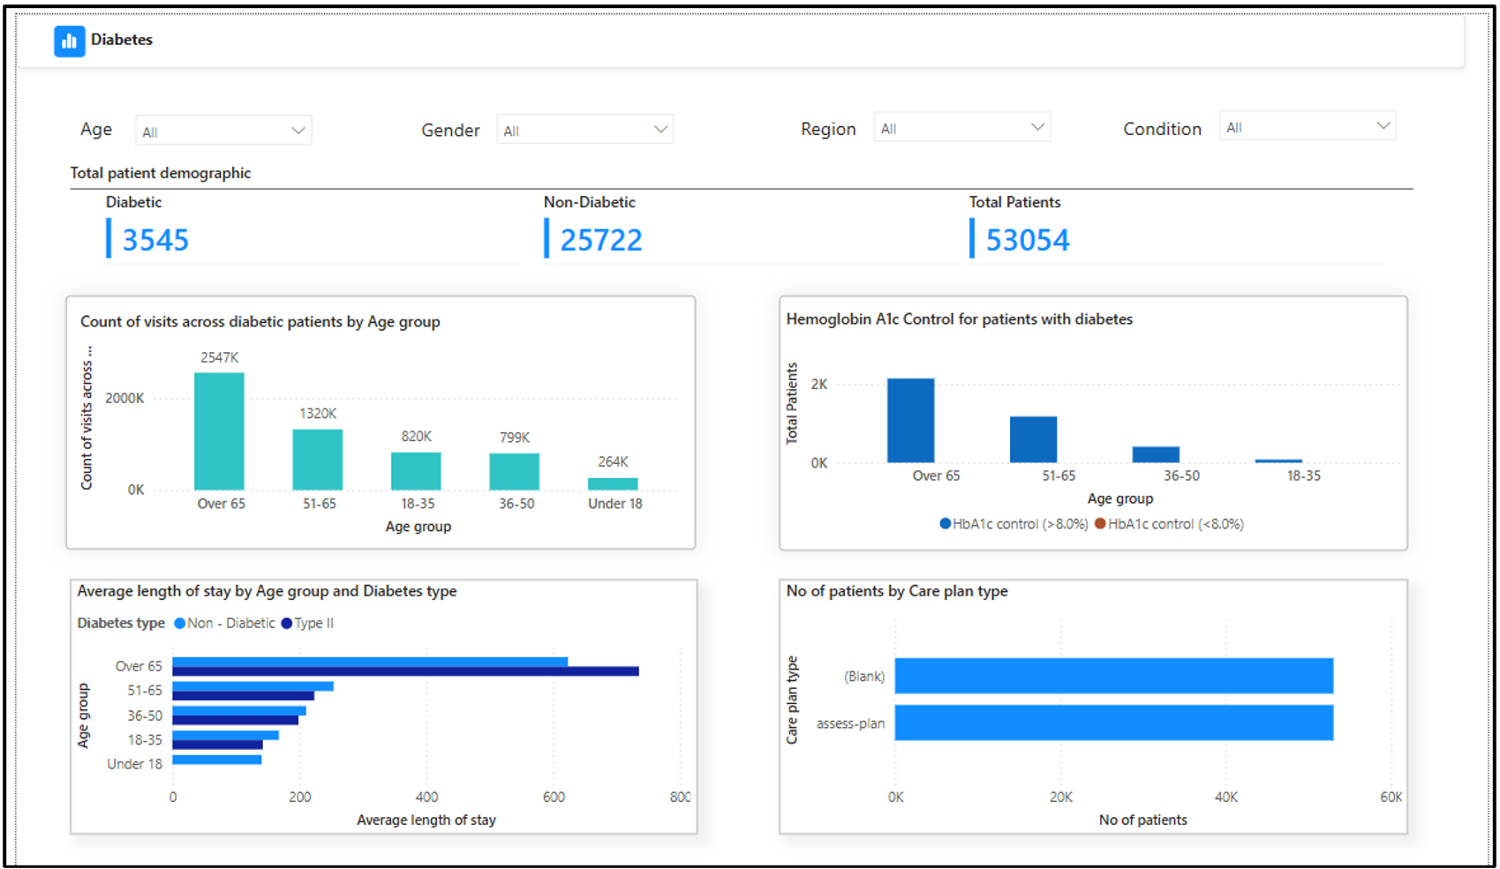Click the Diabetes bar chart icon
This screenshot has height=869, width=1500.
coord(69,41)
